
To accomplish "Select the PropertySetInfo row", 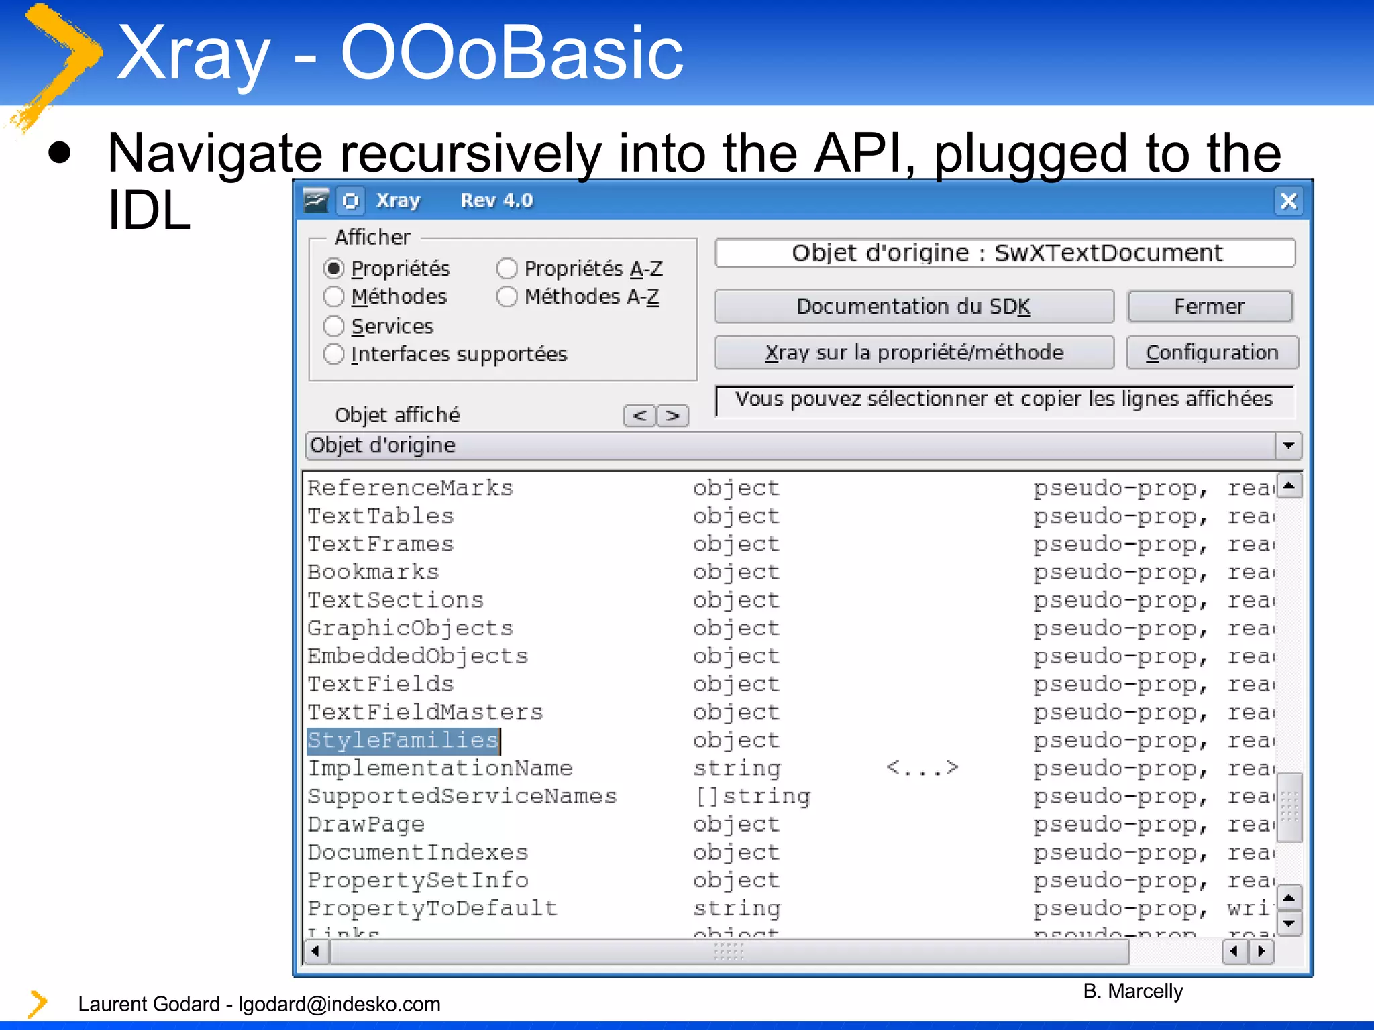I will (790, 880).
